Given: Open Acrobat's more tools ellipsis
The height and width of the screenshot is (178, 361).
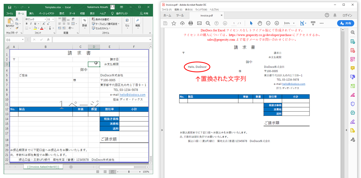Looking at the screenshot, I should 322,23.
